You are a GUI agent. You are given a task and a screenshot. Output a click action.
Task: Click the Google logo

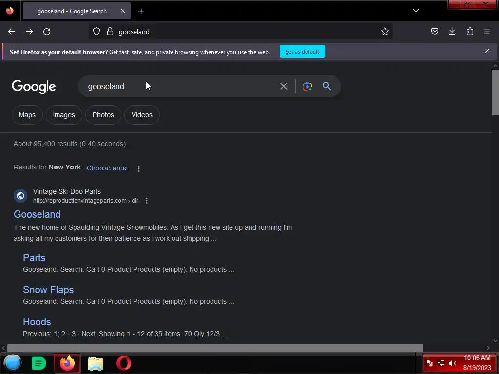tap(34, 87)
